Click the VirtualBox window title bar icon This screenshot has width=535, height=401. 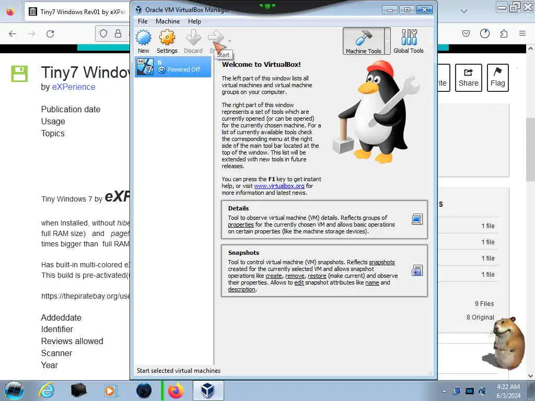coord(138,9)
